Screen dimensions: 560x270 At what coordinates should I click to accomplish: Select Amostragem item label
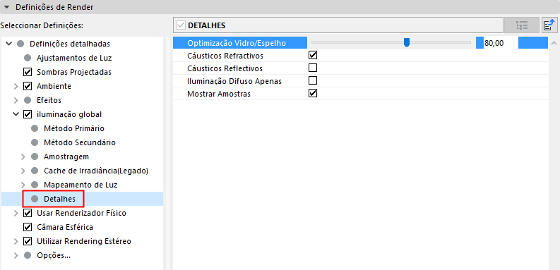(66, 157)
